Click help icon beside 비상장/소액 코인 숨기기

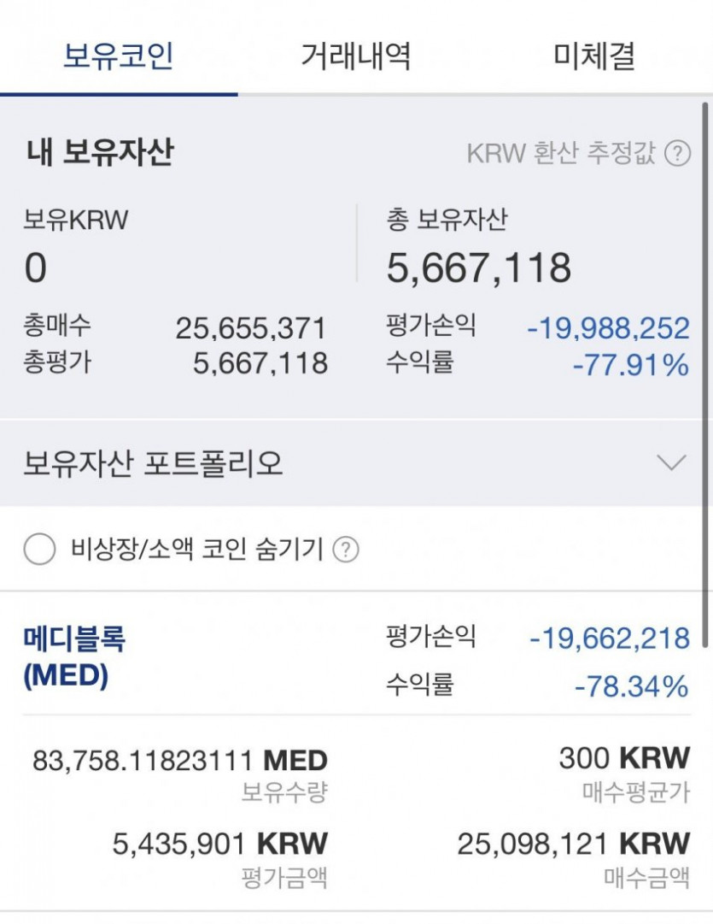(346, 550)
